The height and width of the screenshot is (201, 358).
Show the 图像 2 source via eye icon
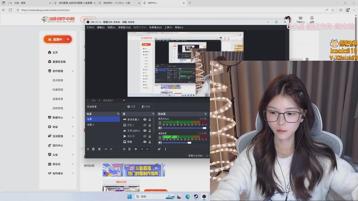[145, 125]
